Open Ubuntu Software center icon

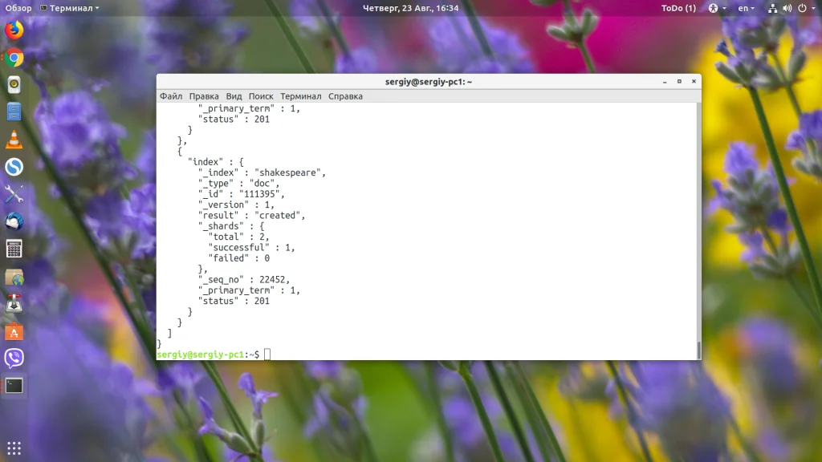click(14, 331)
